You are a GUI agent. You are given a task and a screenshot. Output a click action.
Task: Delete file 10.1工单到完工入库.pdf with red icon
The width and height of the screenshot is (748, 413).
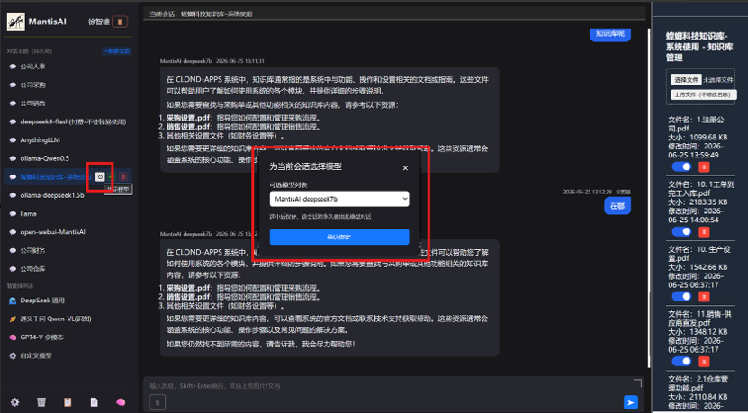click(704, 232)
